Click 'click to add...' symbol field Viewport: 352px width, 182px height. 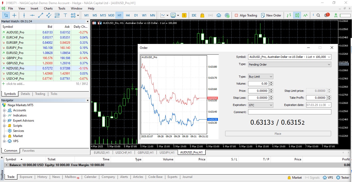(x=15, y=84)
